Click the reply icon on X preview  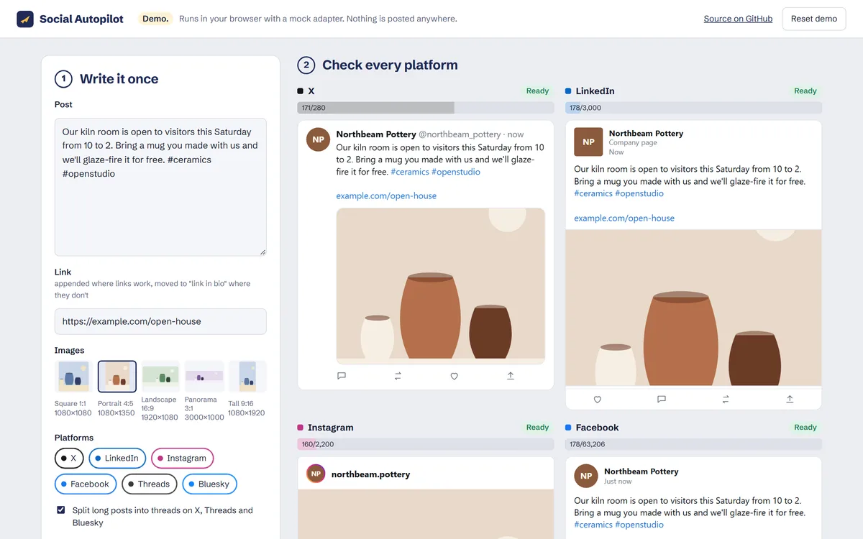coord(342,376)
